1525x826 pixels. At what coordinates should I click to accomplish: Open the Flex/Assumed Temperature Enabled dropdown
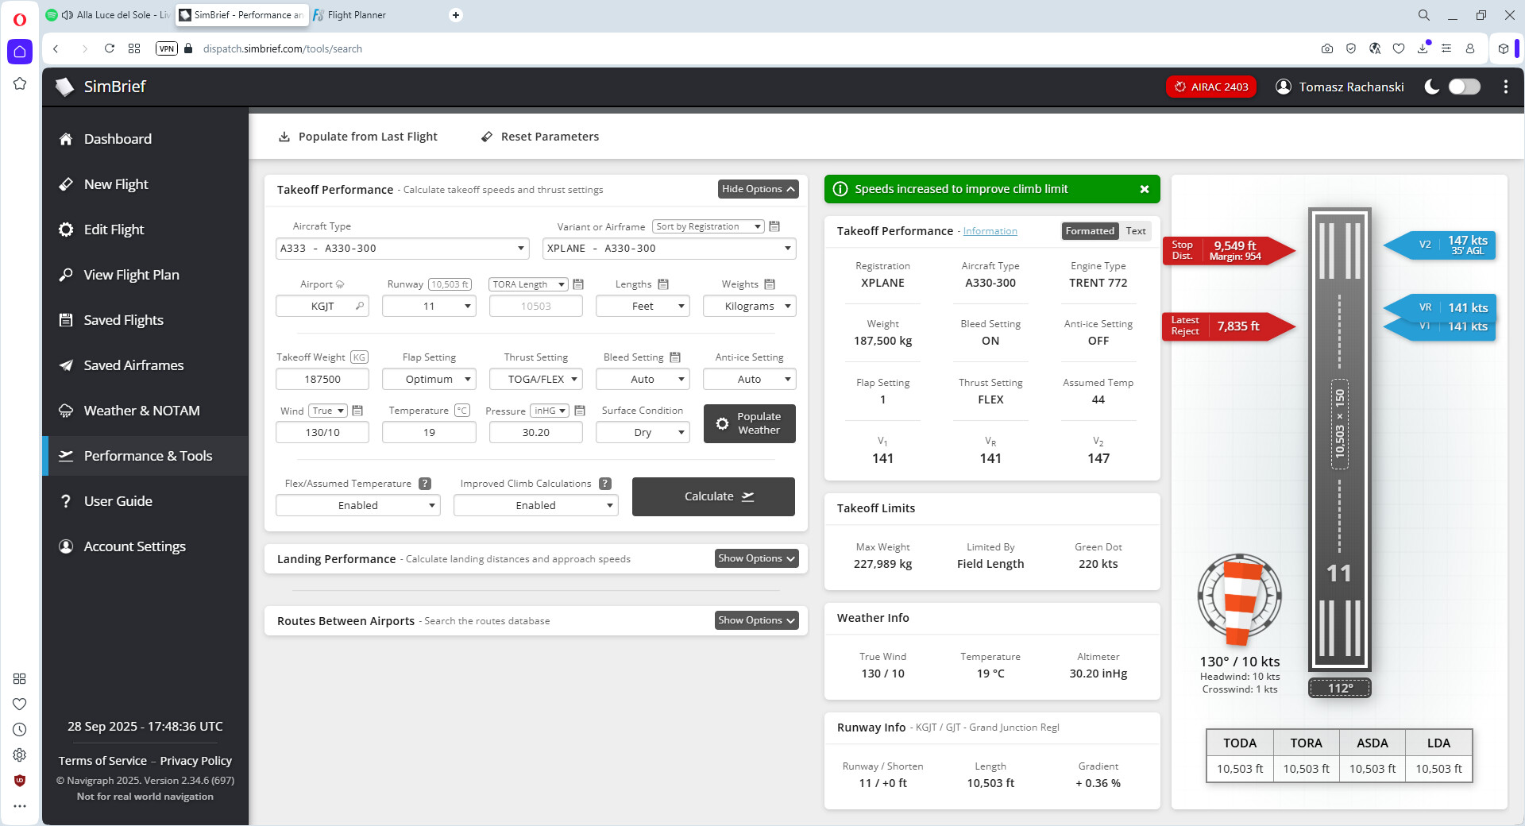coord(358,505)
